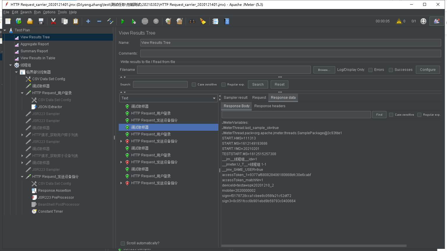The width and height of the screenshot is (447, 251).
Task: Open toolbar search binoculars
Action: (192, 21)
